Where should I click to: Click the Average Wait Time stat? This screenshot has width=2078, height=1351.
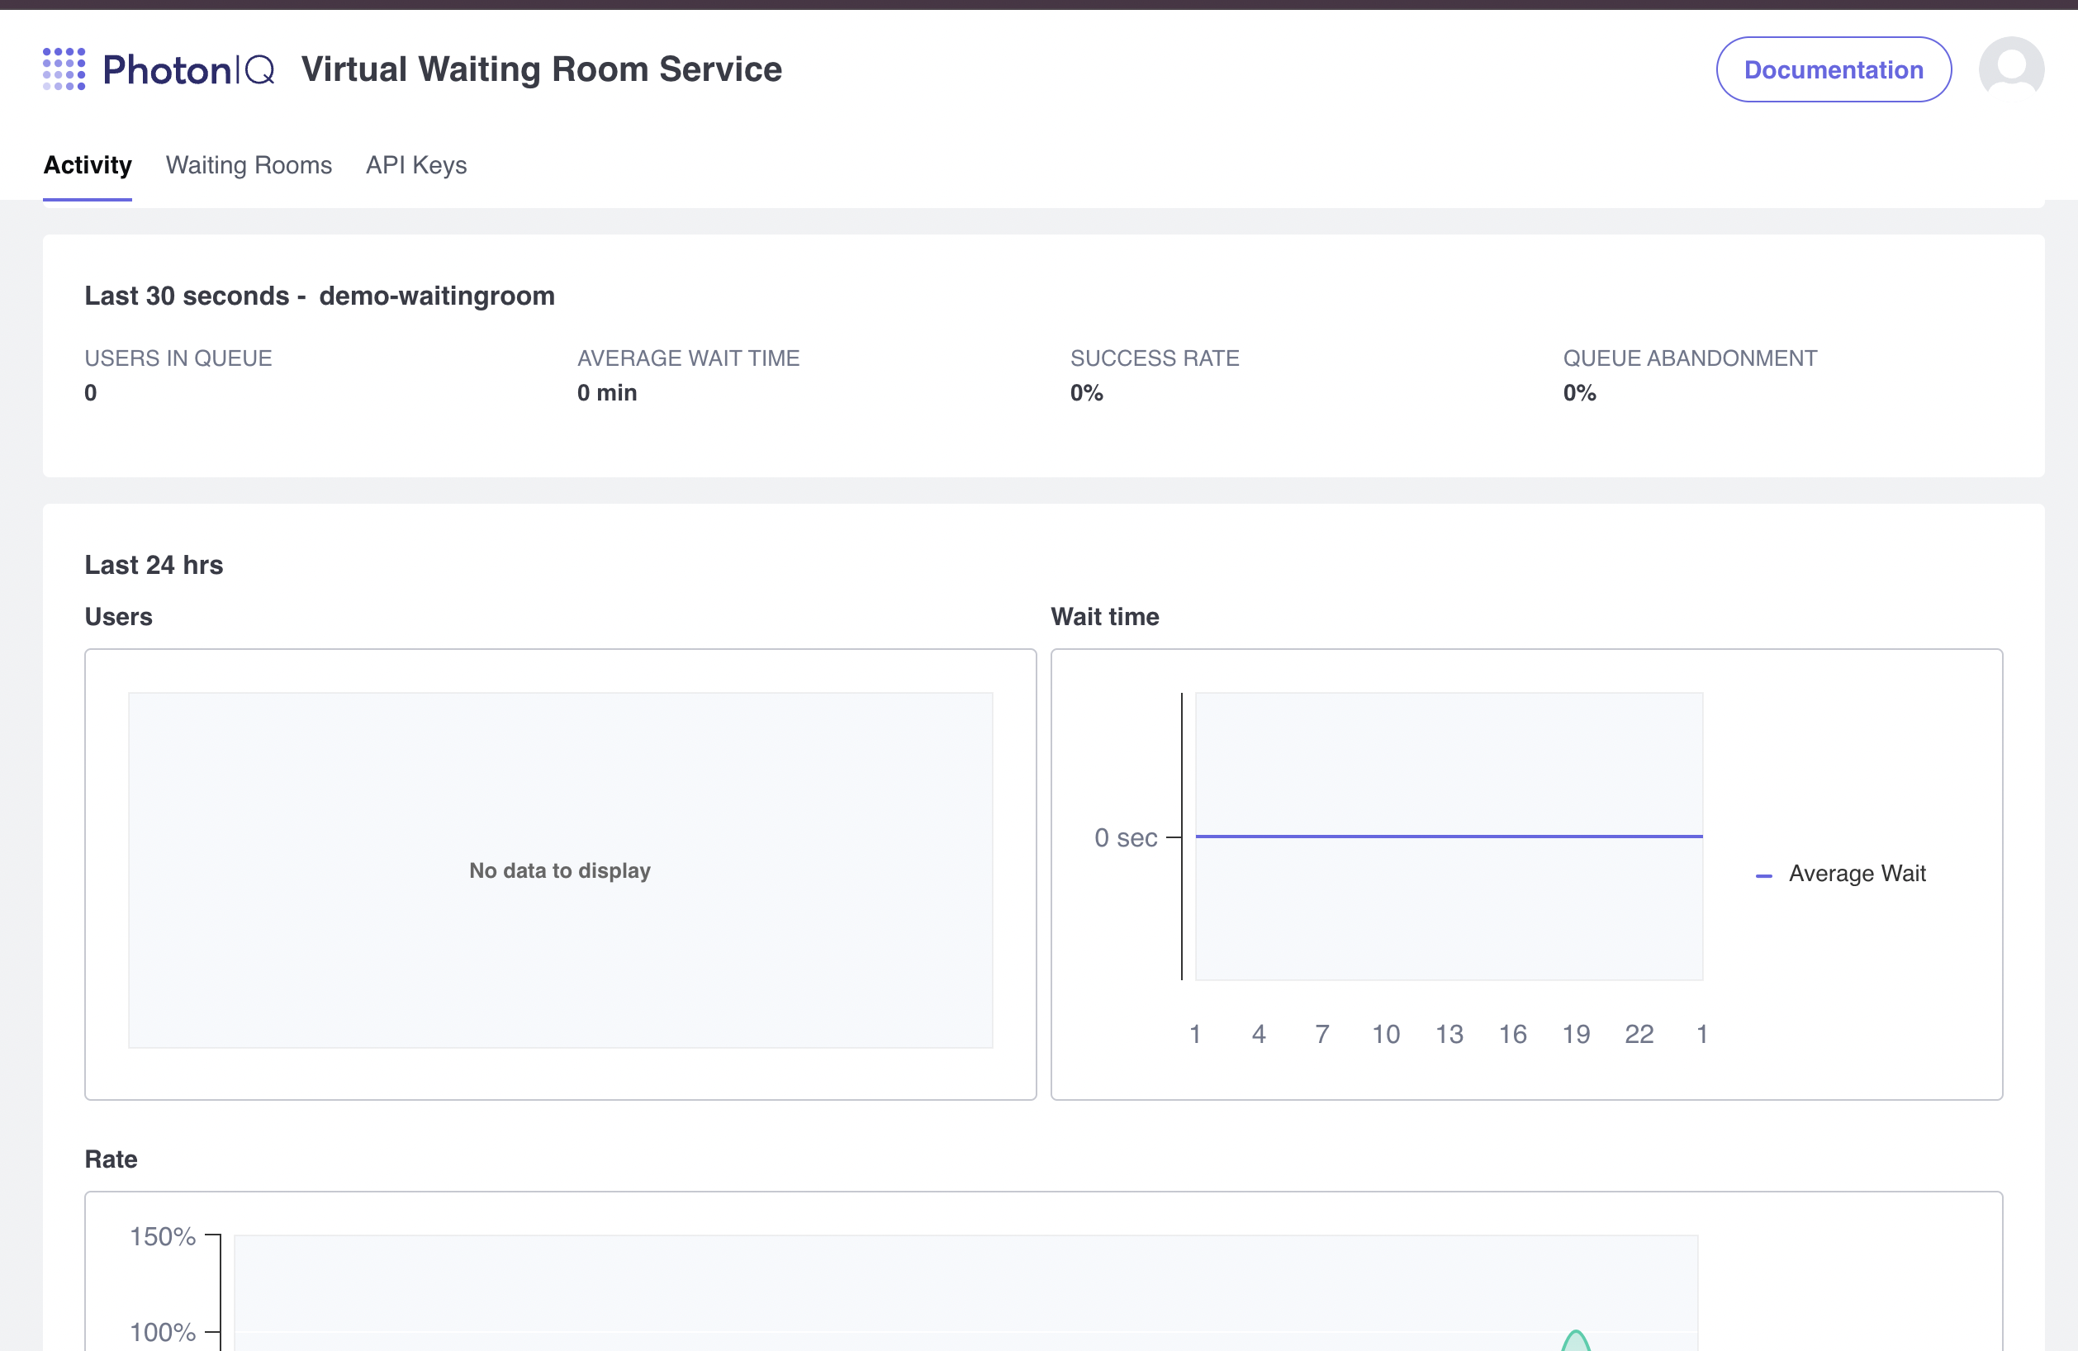pyautogui.click(x=607, y=393)
